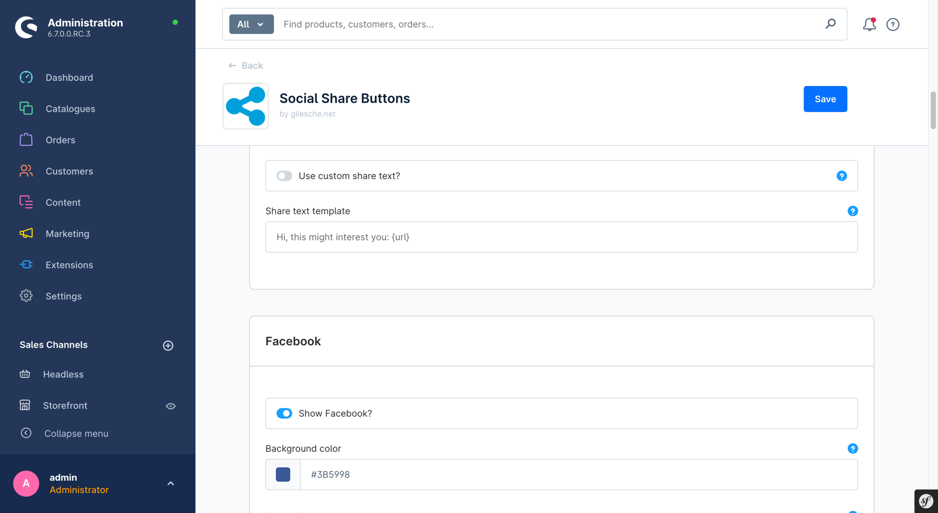Open the Extensions menu item
This screenshot has height=513, width=938.
point(69,265)
